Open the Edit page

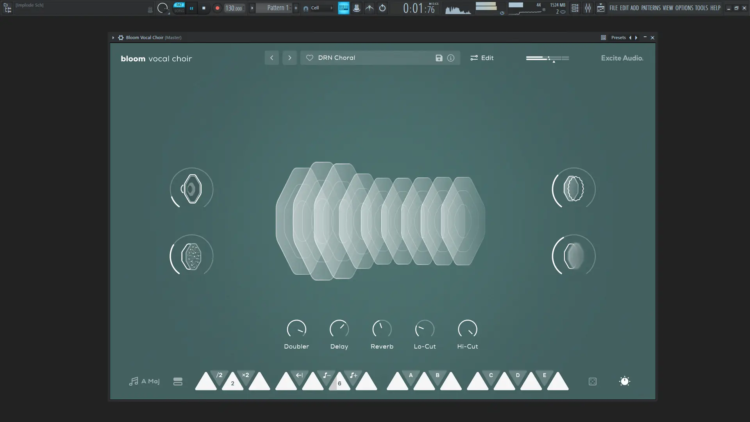(x=482, y=58)
